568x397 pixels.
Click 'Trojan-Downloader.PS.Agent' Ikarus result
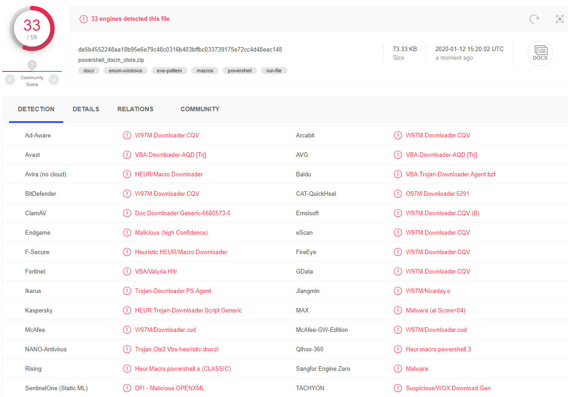(173, 291)
